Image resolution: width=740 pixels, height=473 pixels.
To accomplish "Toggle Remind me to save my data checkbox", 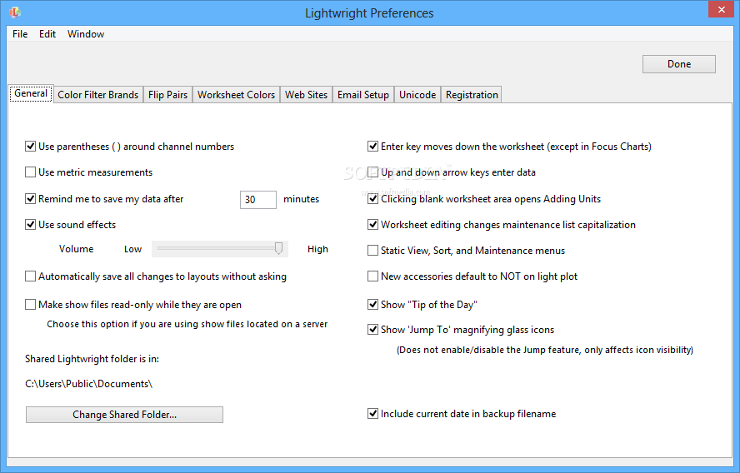I will click(30, 198).
